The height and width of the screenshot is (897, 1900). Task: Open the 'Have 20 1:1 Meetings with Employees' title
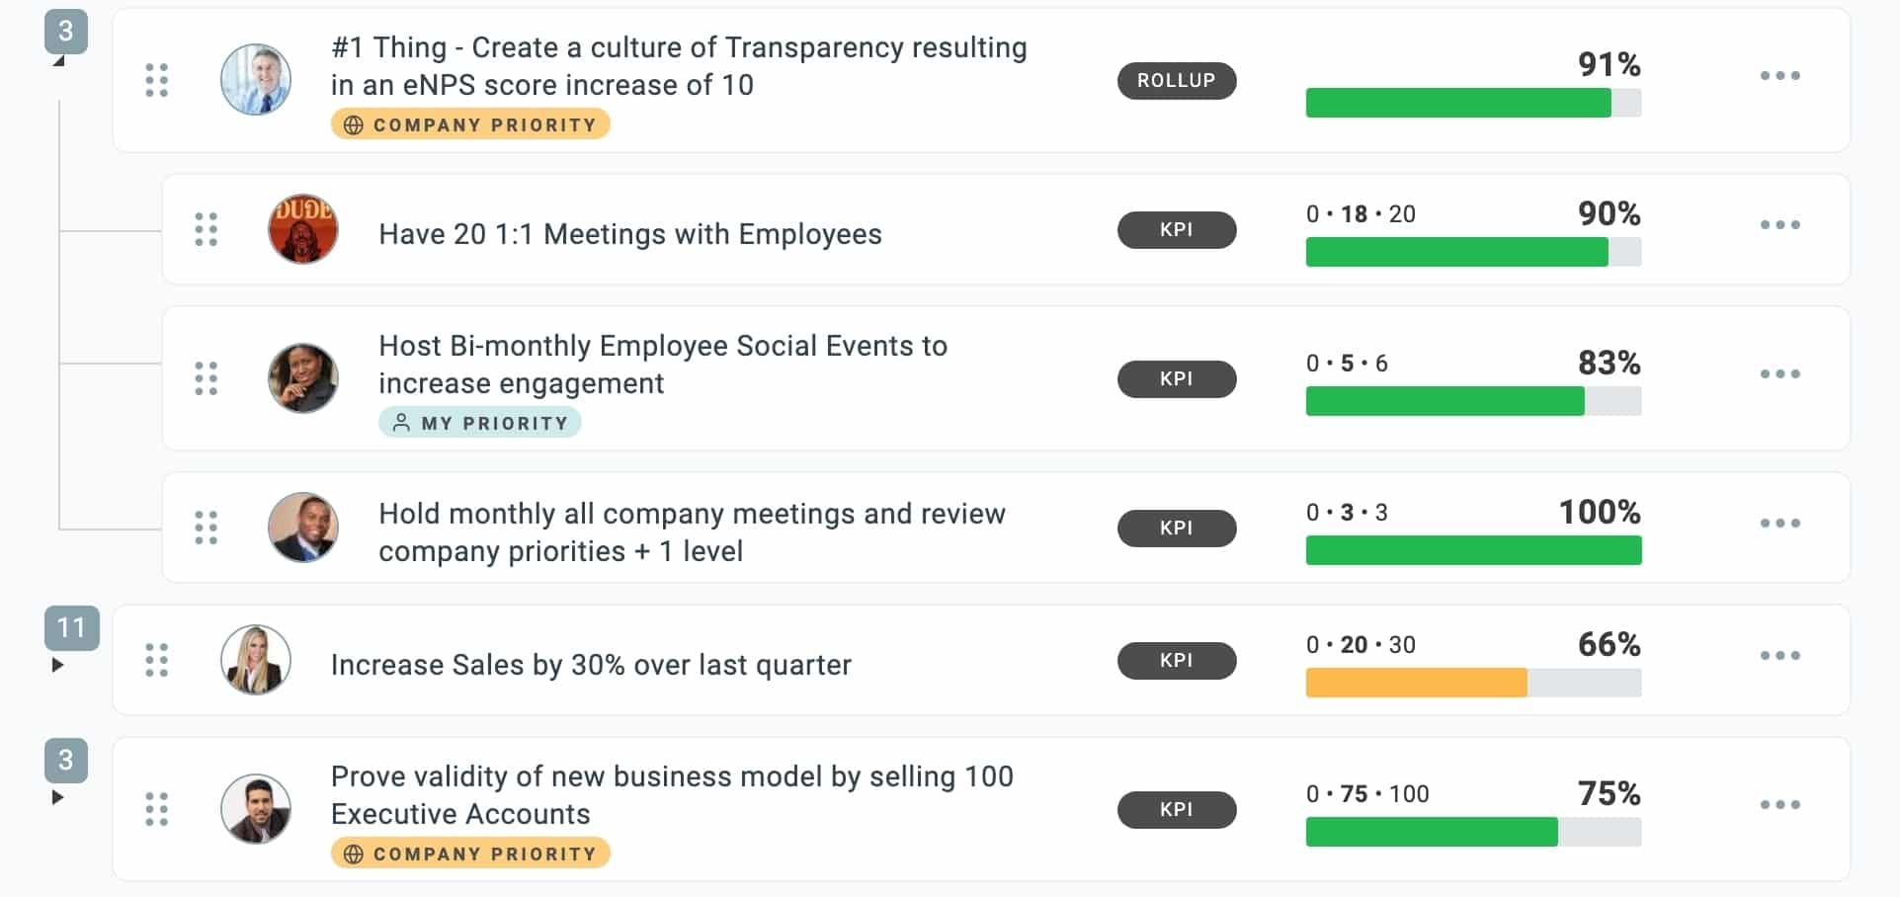[629, 234]
